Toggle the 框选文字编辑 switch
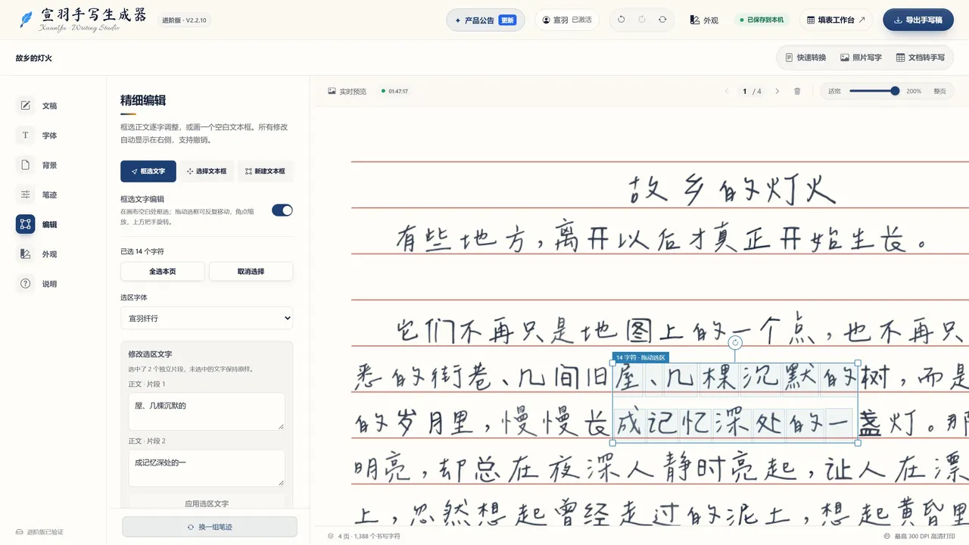This screenshot has height=545, width=969. coord(282,210)
